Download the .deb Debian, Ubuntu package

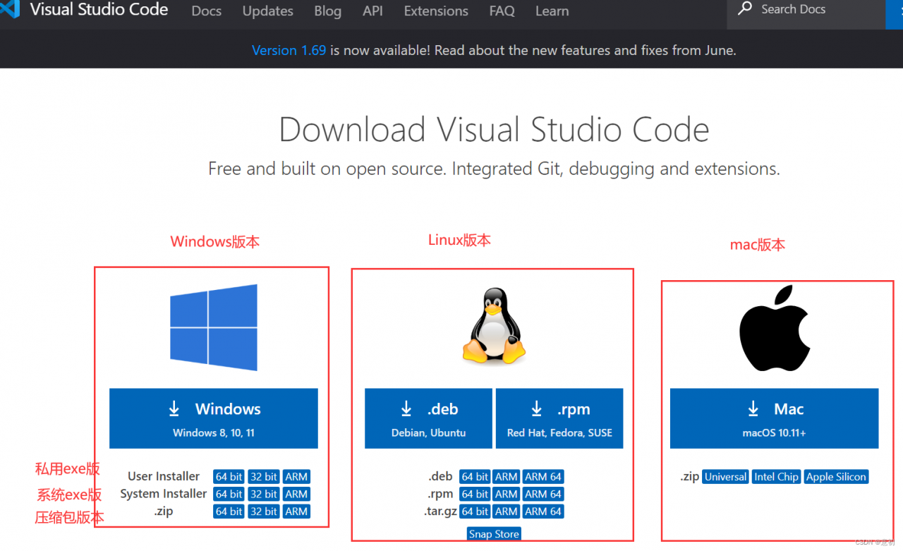[428, 418]
